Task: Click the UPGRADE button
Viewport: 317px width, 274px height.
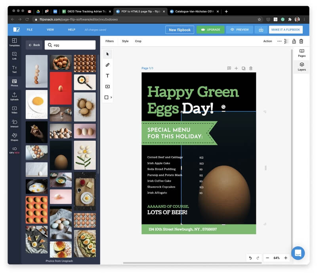Action: click(210, 30)
